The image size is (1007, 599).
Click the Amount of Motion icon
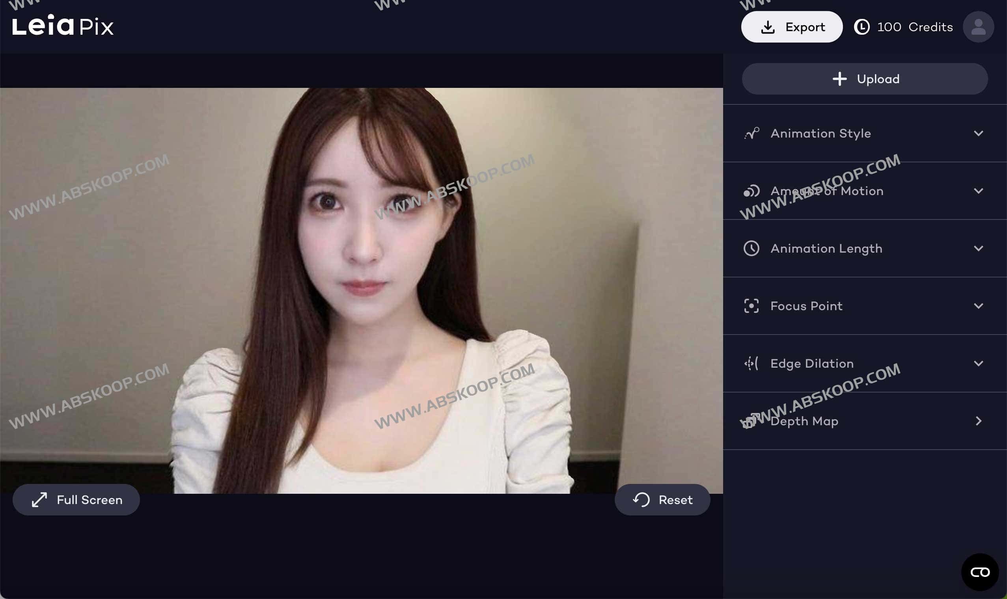click(x=752, y=191)
